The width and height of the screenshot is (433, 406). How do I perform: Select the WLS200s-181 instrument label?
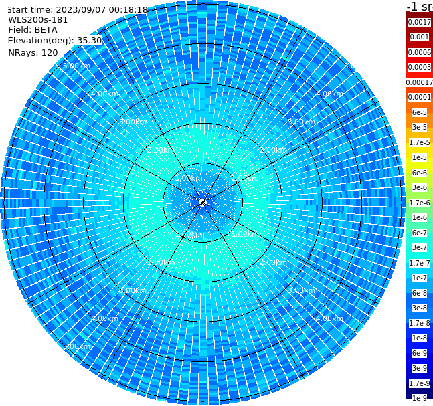(38, 20)
